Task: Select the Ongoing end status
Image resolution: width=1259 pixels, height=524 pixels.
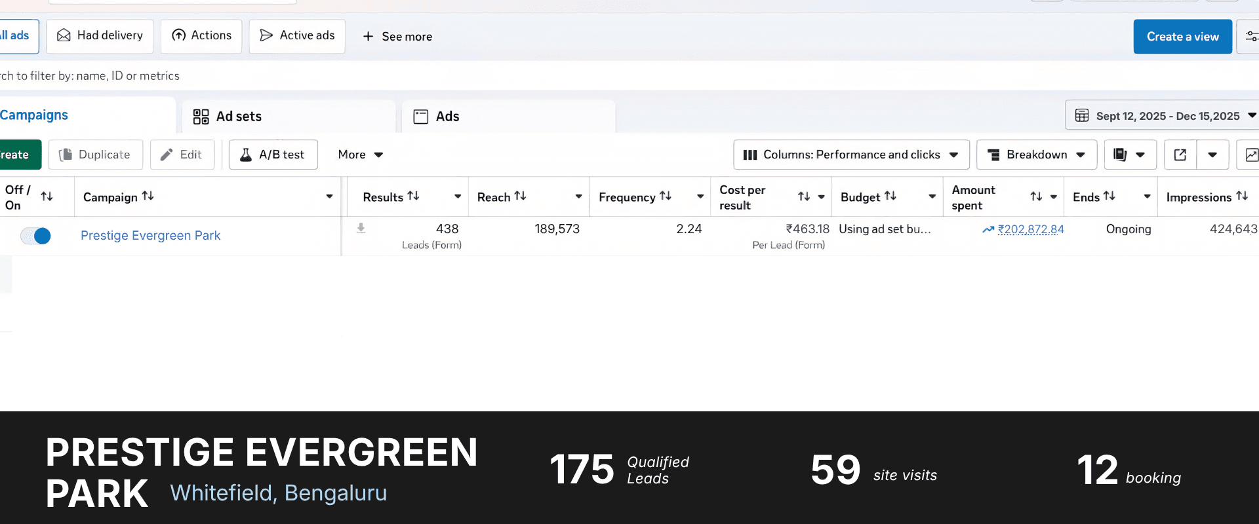Action: click(x=1129, y=229)
